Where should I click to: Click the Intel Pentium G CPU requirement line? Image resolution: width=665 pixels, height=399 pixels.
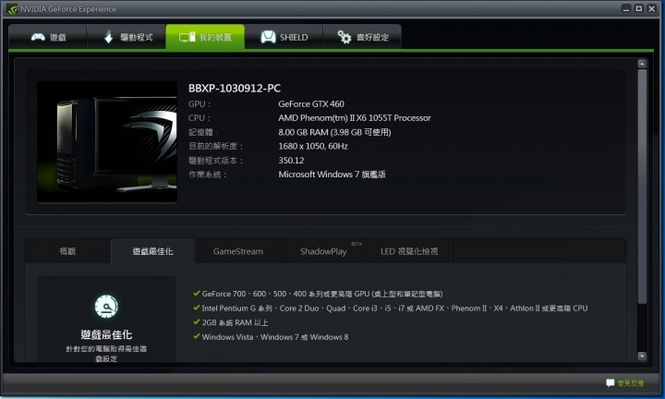point(395,308)
